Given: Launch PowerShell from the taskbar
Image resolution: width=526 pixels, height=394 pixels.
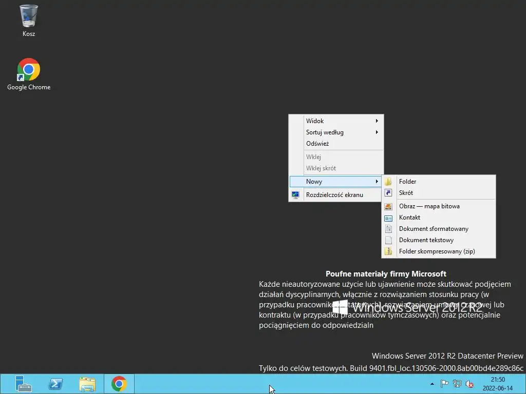Looking at the screenshot, I should [55, 384].
